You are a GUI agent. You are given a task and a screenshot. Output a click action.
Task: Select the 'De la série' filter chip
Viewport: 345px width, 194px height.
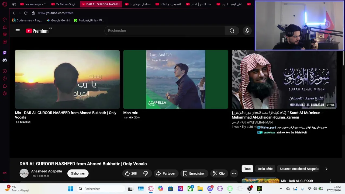[x=265, y=169]
